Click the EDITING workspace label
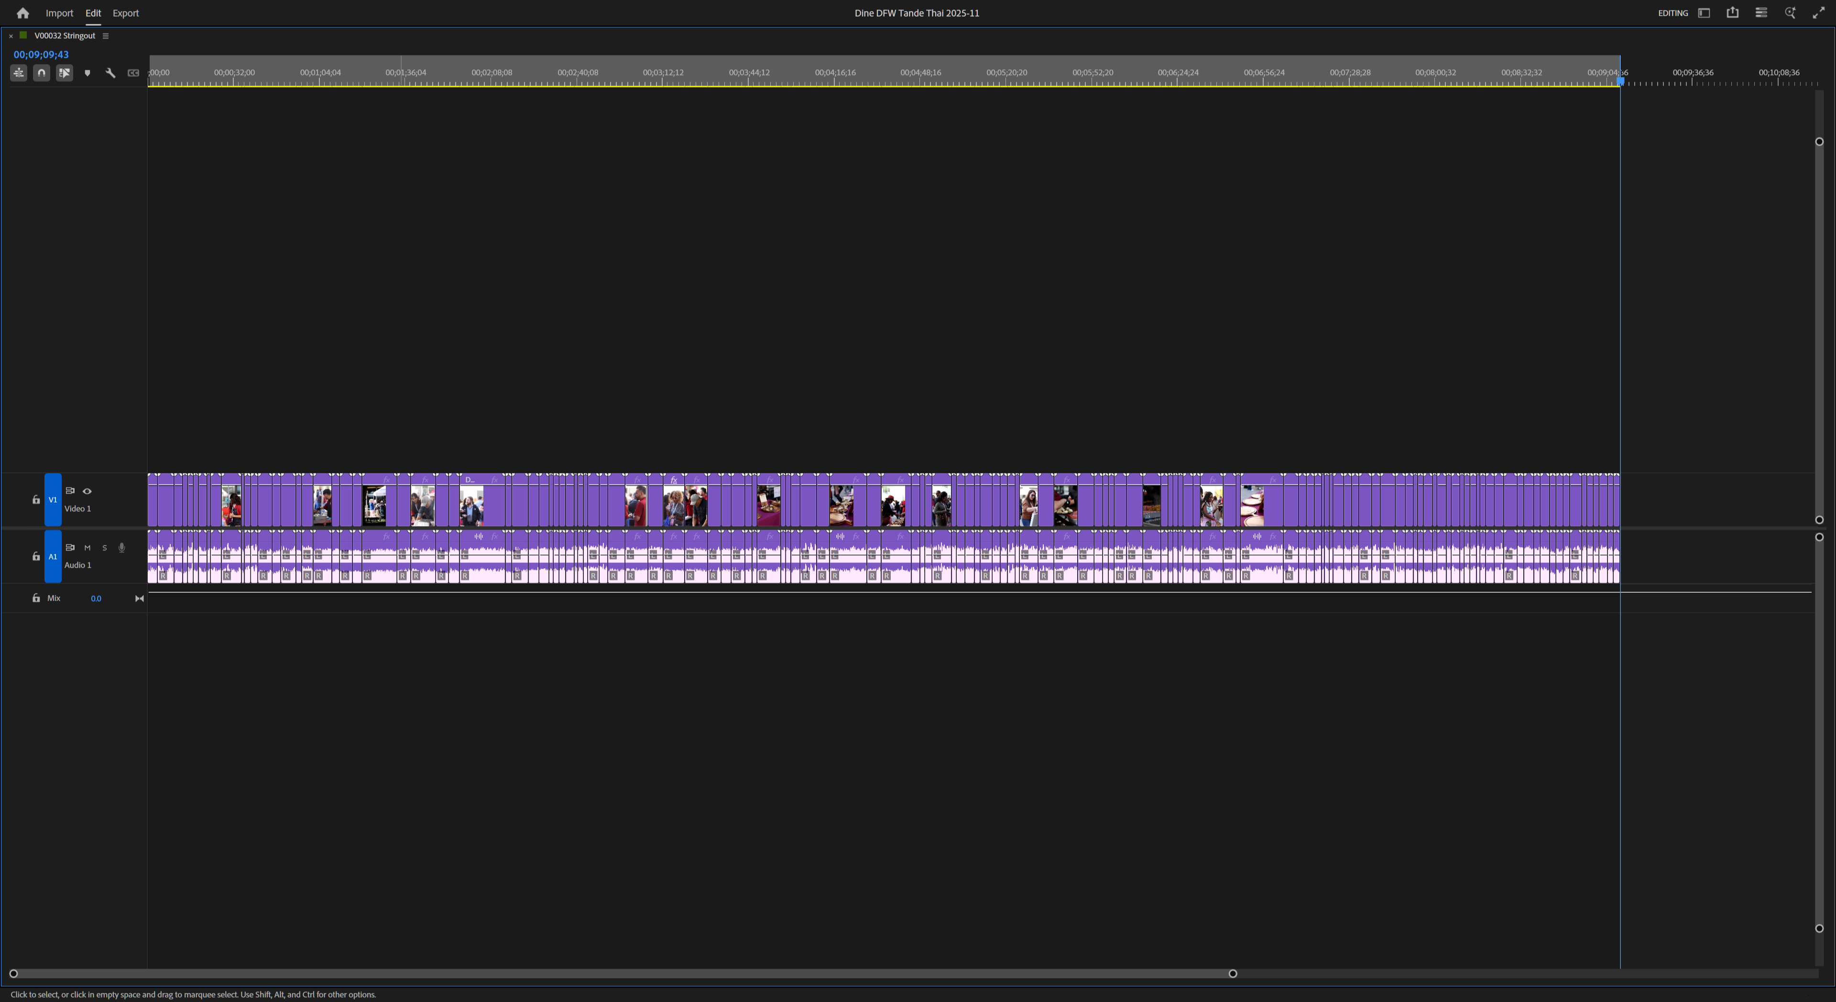Screen dimensions: 1836x1002 (1673, 12)
